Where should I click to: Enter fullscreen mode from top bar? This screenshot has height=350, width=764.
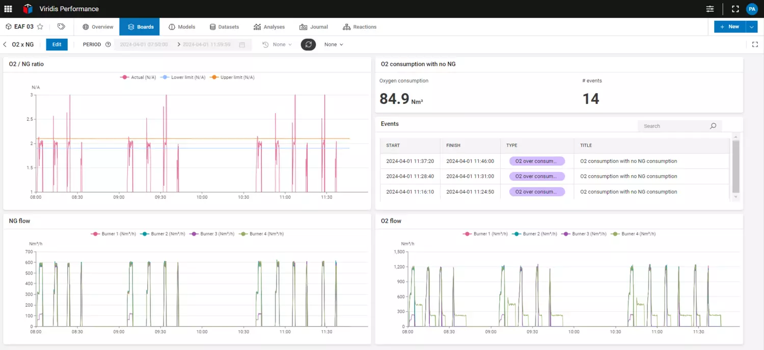[735, 9]
